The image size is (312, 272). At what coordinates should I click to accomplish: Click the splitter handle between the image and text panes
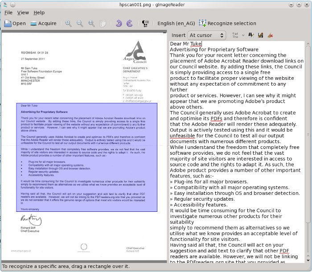pyautogui.click(x=168, y=146)
